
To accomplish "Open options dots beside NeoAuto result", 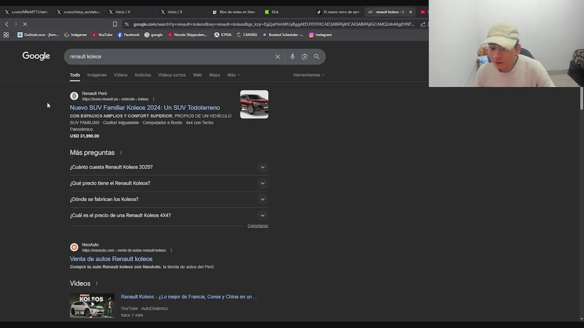I will (171, 251).
